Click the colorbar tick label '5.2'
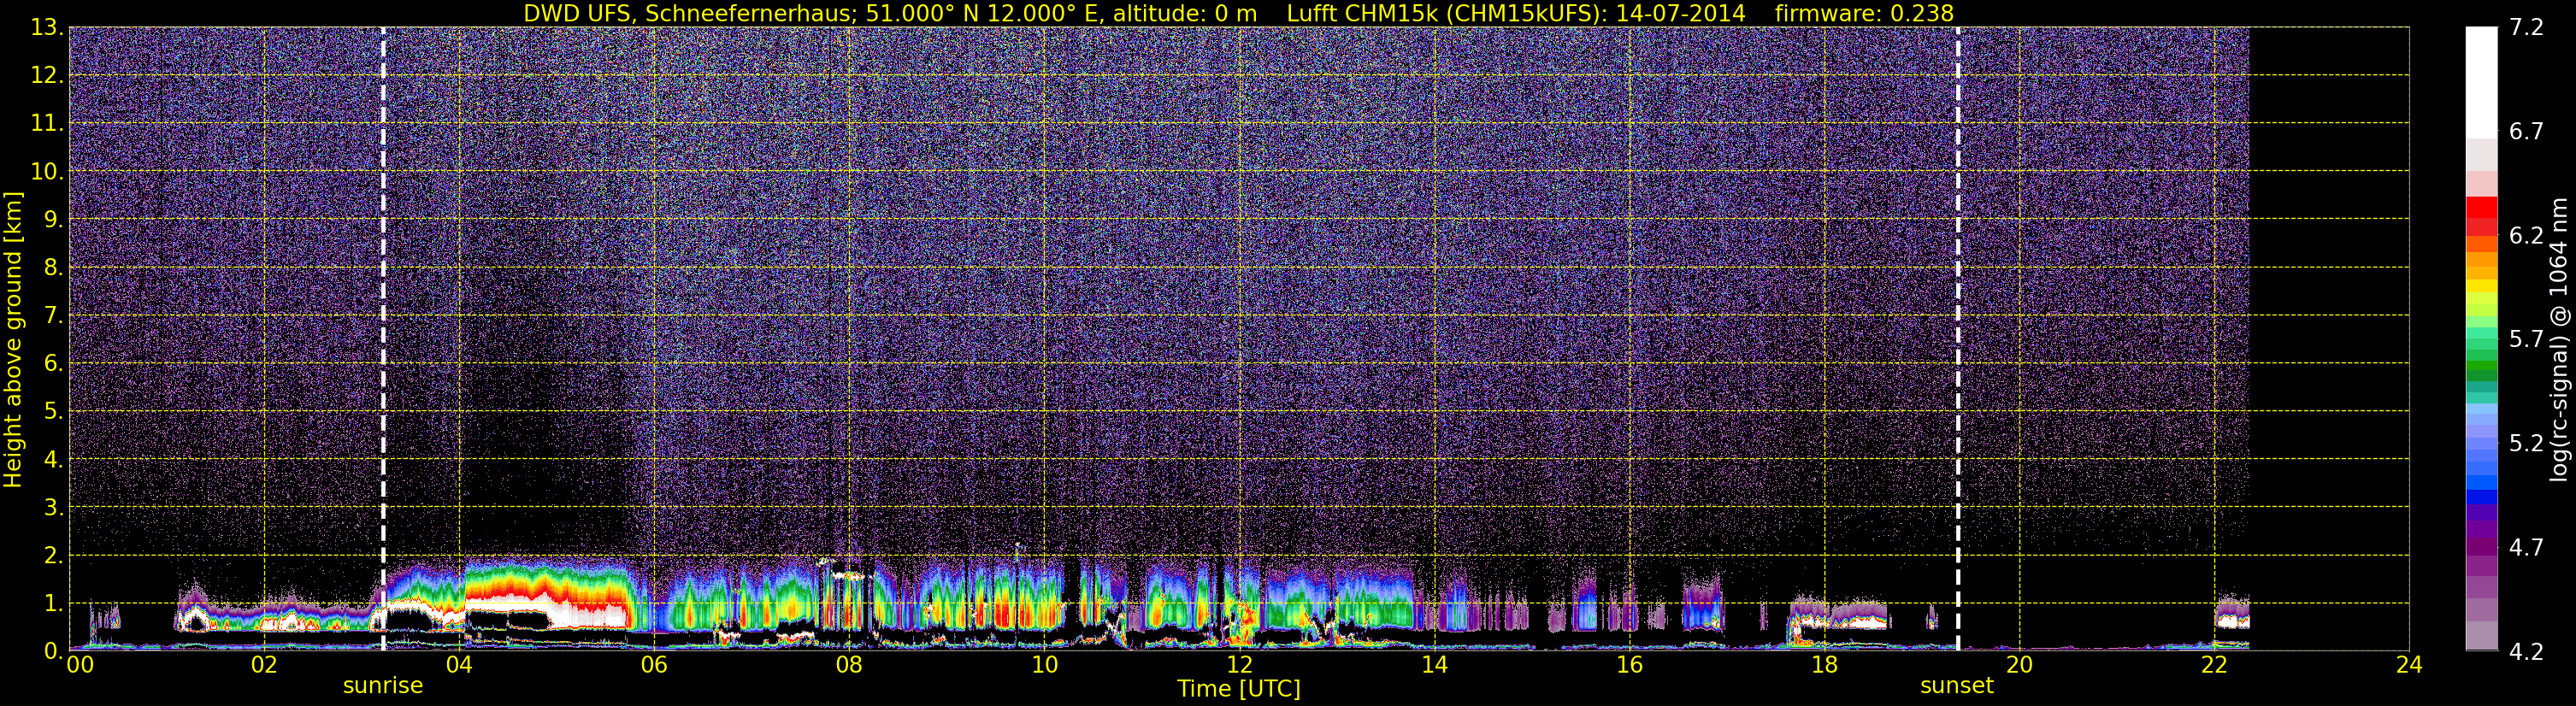Screen dimensions: 2576x706 coord(2526,444)
